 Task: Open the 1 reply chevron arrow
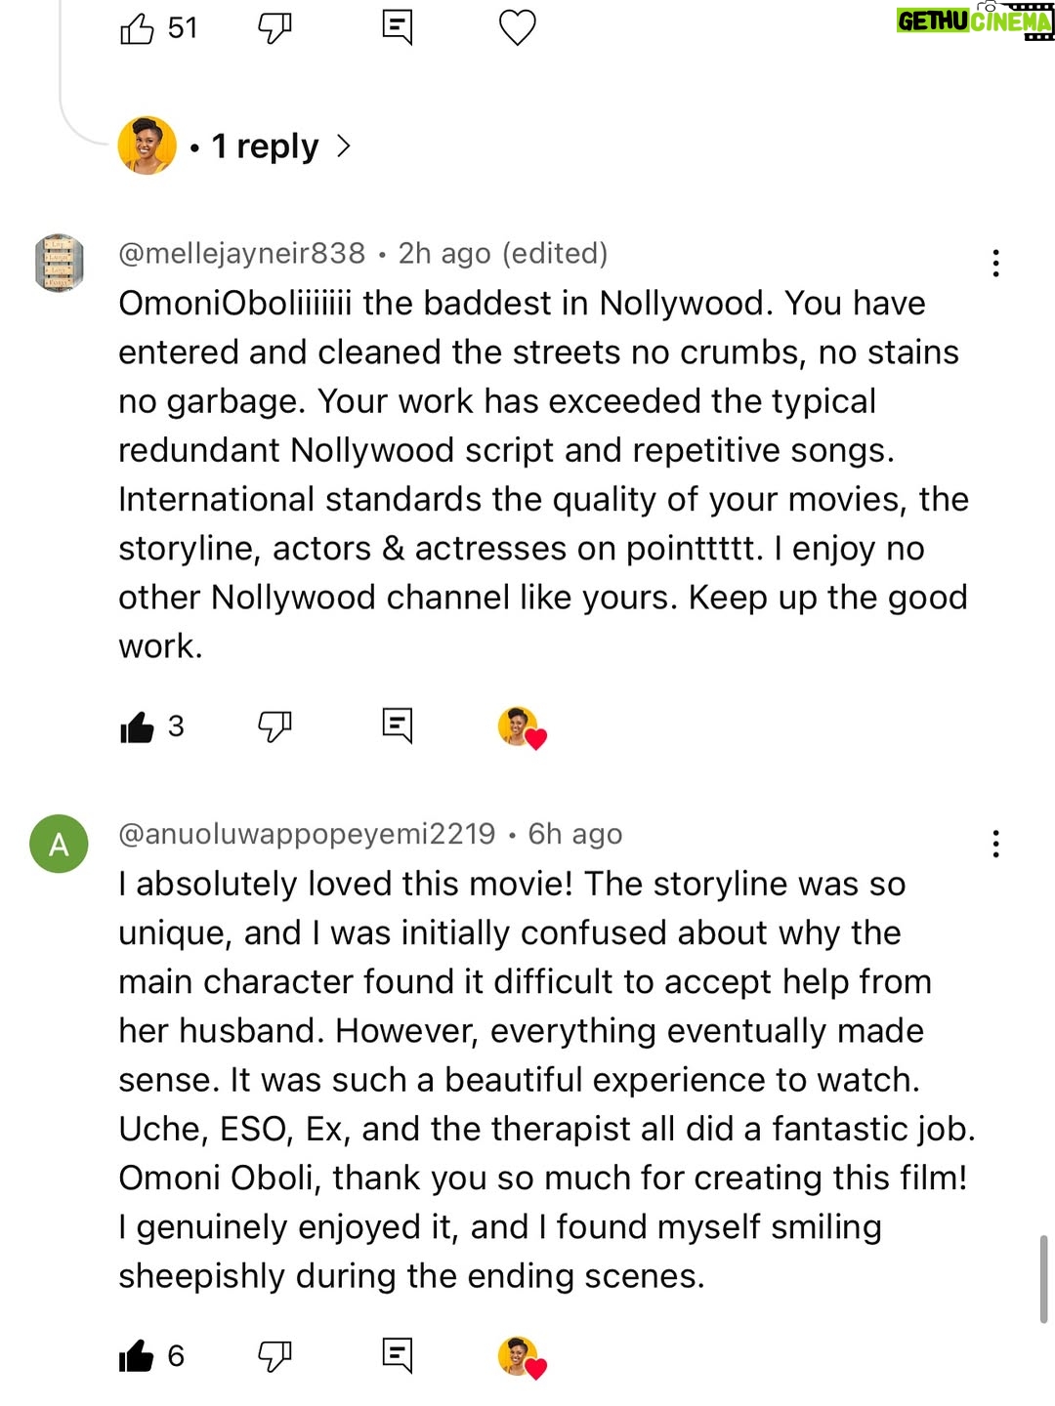(x=343, y=146)
